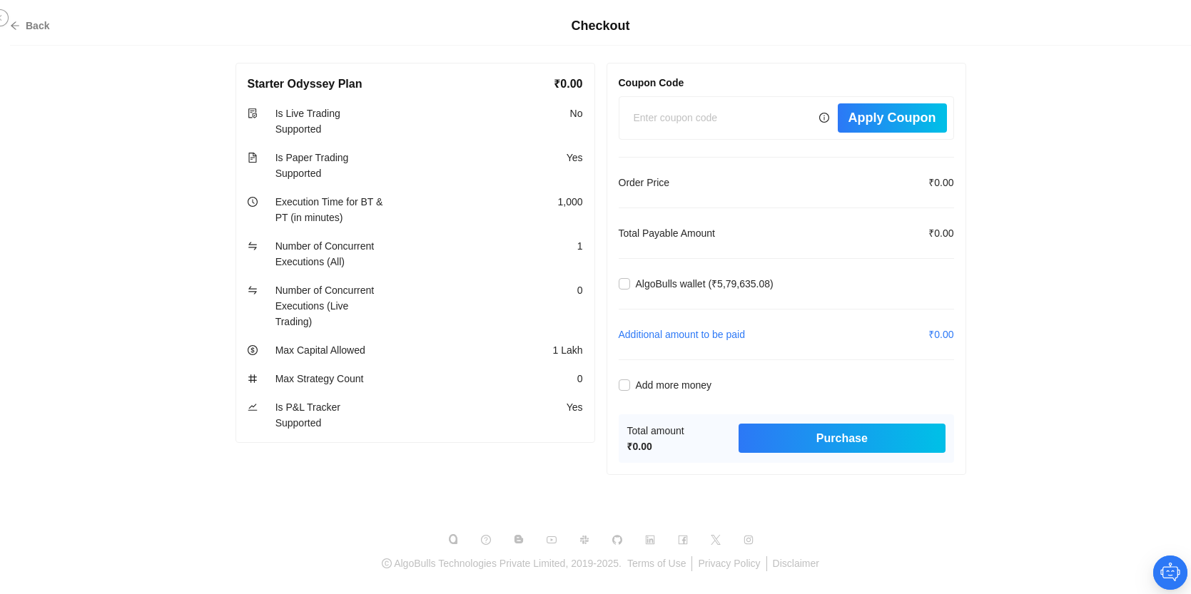Open the X (Twitter) icon

[x=716, y=540]
